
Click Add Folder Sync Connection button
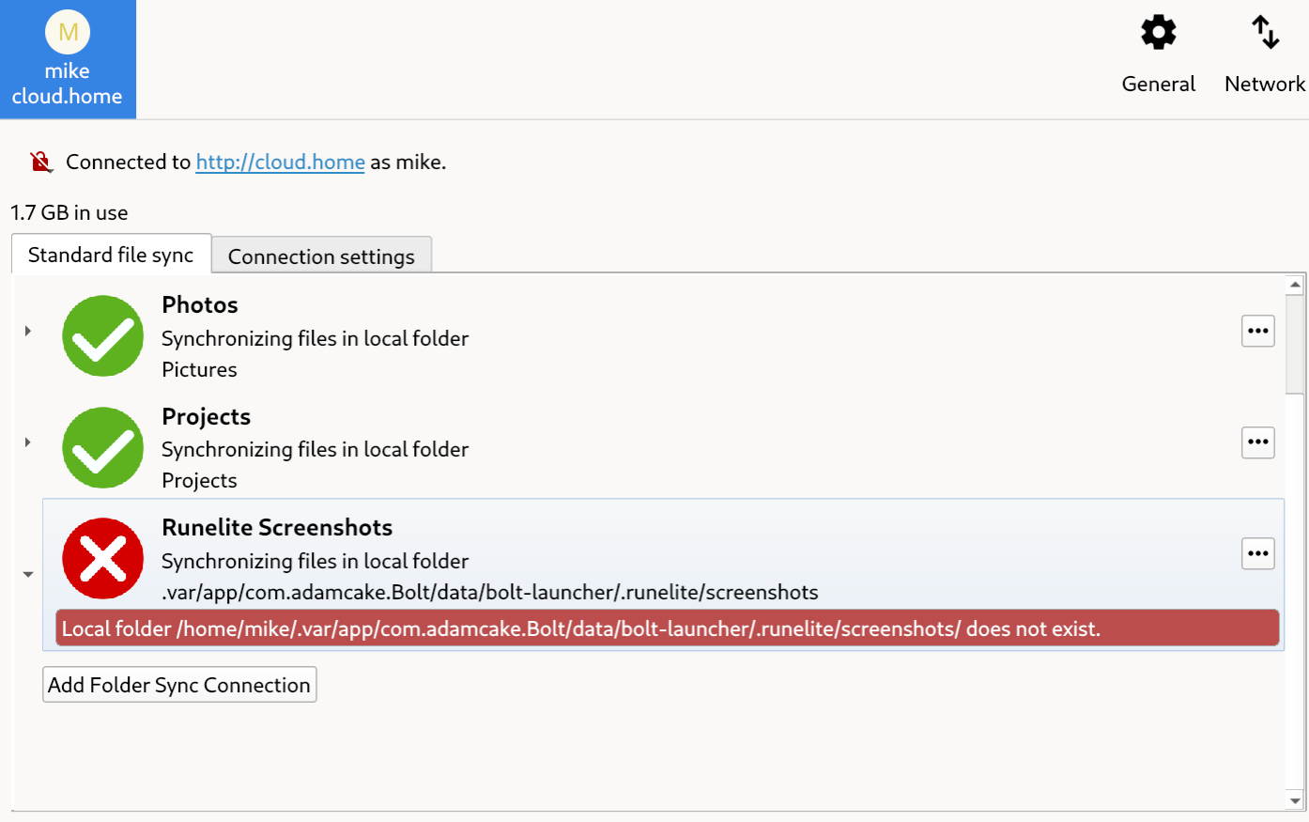[179, 685]
